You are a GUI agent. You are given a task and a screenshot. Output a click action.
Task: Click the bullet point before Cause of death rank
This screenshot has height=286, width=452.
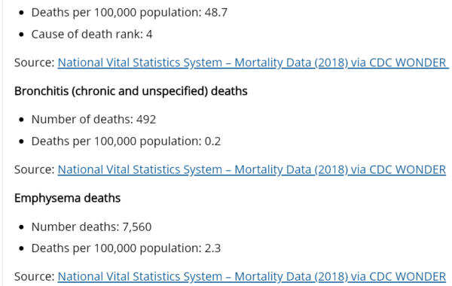pos(21,35)
